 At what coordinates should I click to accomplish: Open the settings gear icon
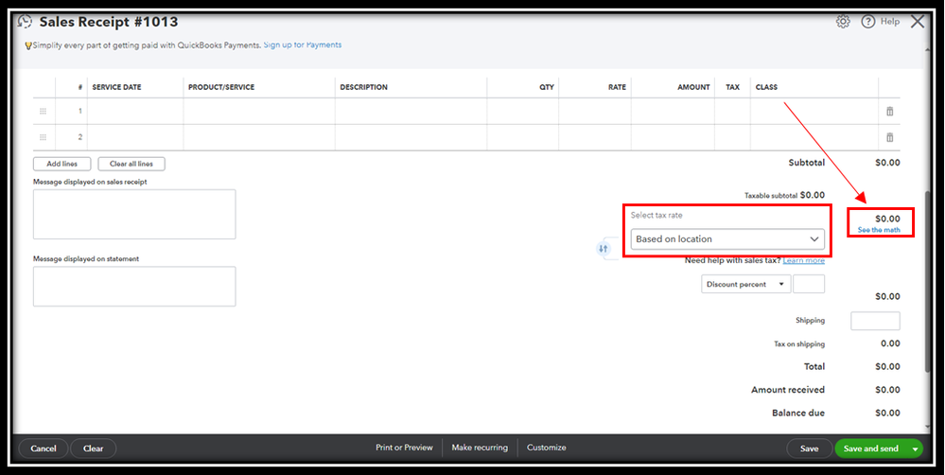[843, 22]
